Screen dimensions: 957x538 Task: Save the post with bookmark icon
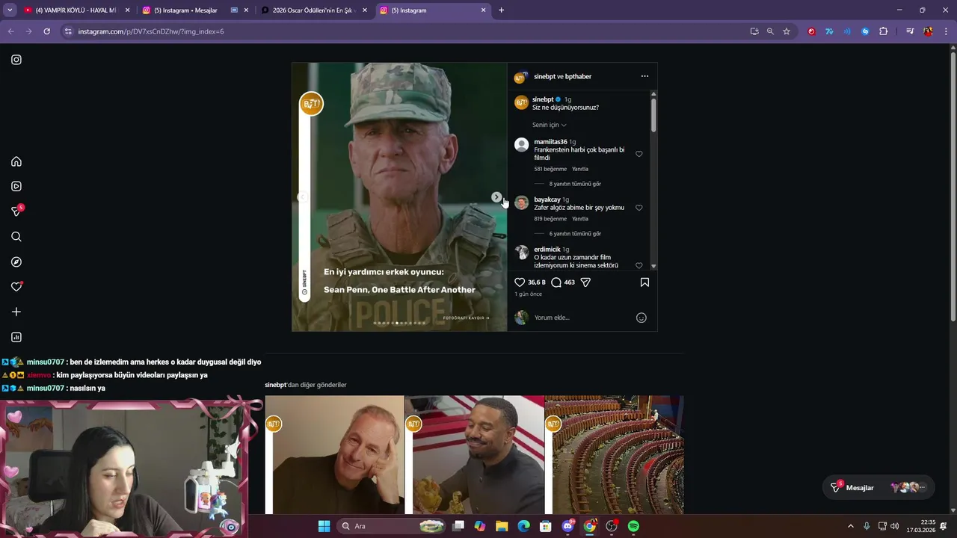644,282
